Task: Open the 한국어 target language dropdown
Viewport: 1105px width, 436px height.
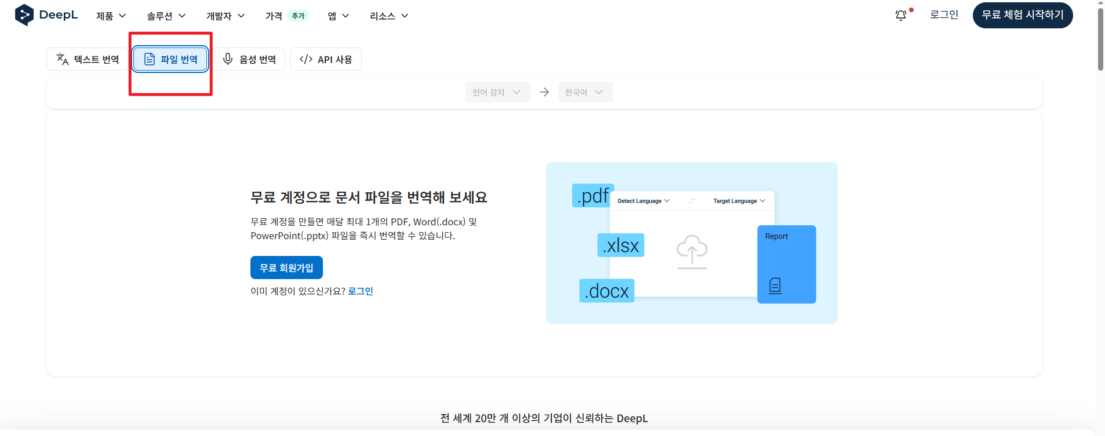Action: (x=585, y=92)
